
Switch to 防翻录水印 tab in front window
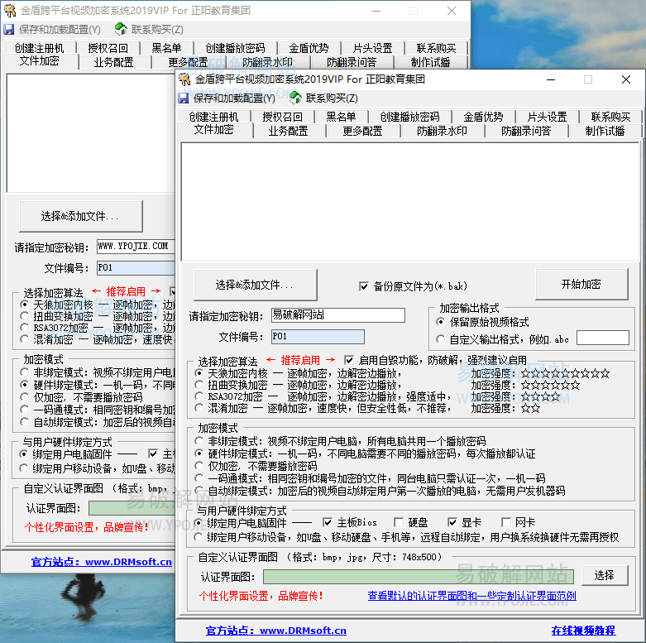pyautogui.click(x=442, y=131)
